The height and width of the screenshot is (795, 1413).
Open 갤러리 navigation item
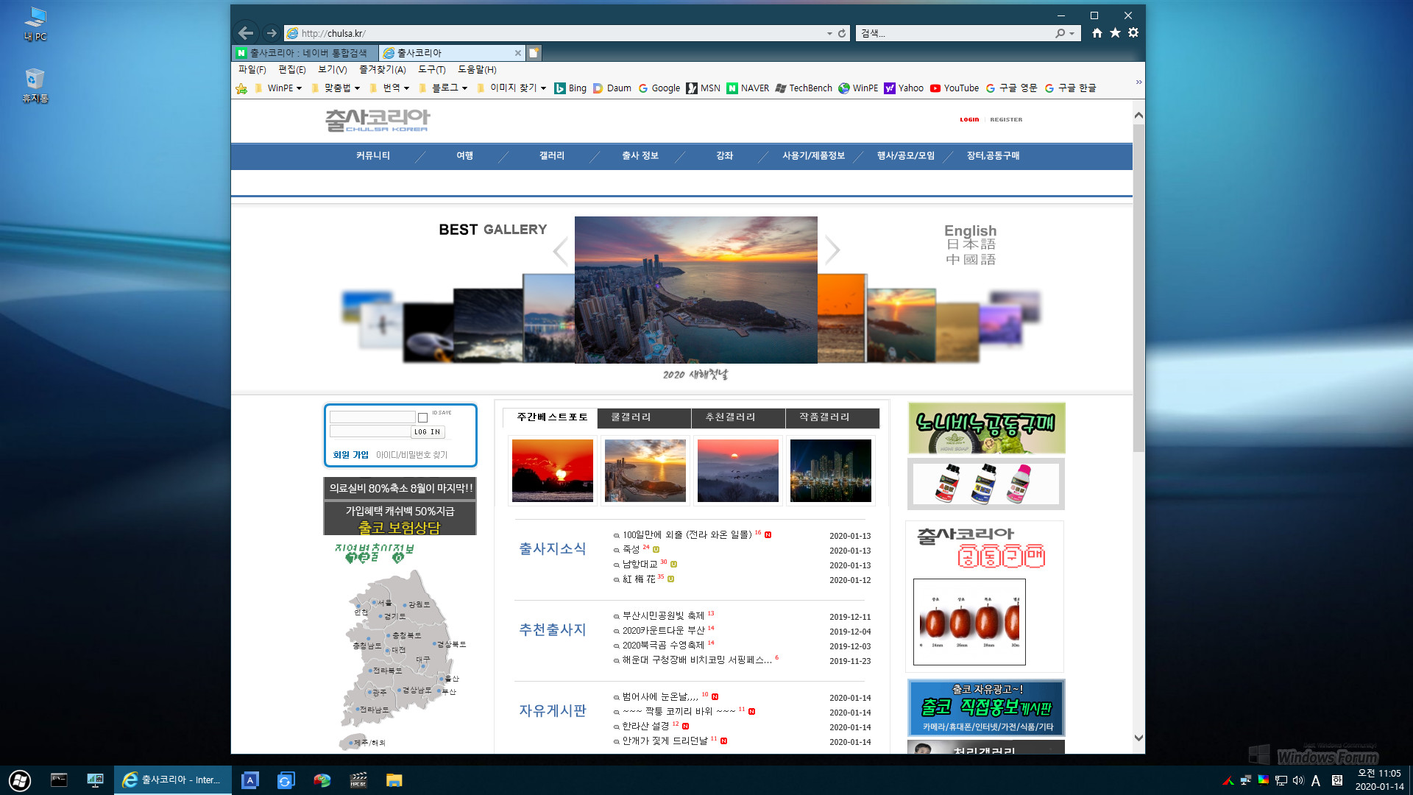(552, 156)
